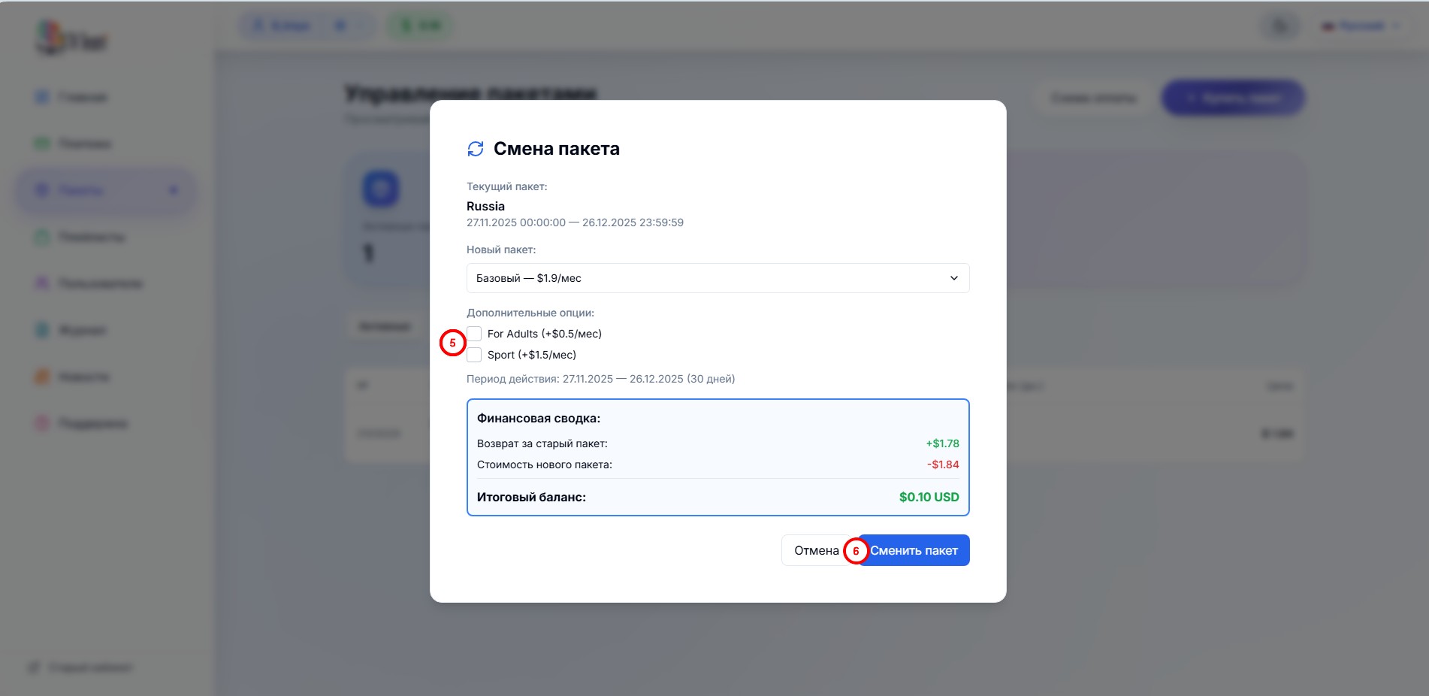The width and height of the screenshot is (1429, 696).
Task: Click the app logo in the top-left corner
Action: coord(71,39)
